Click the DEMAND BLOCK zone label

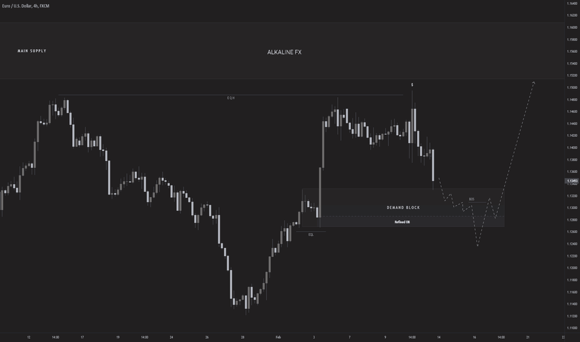(403, 208)
